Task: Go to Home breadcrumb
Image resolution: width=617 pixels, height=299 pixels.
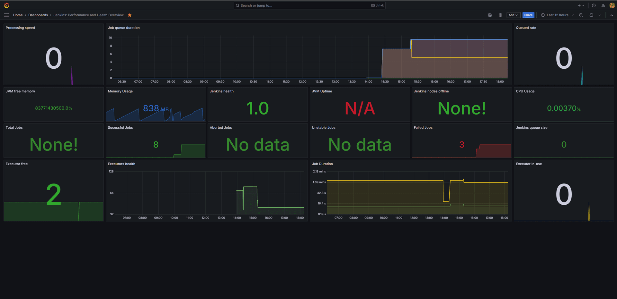Action: [18, 15]
